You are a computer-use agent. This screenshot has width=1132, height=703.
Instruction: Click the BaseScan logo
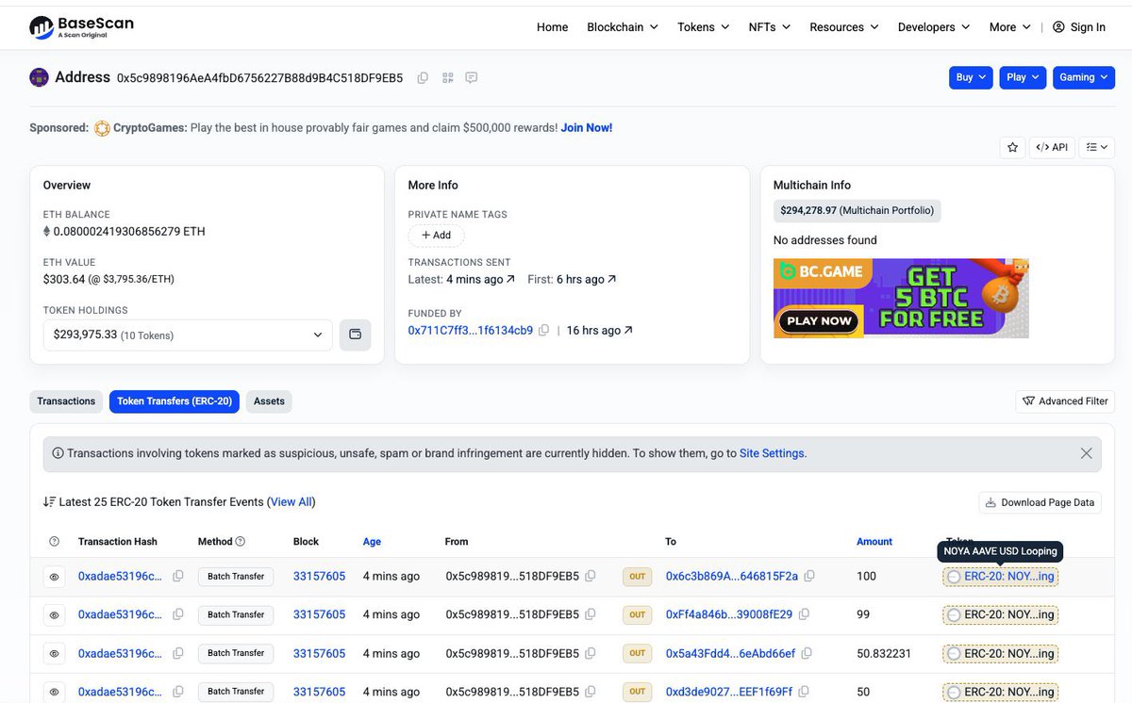81,27
